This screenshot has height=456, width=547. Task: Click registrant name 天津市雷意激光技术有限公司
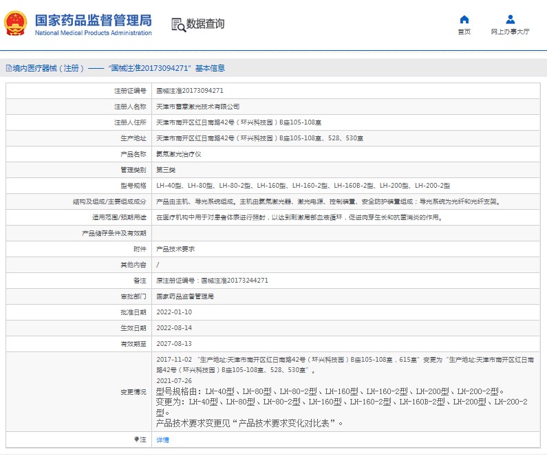197,107
